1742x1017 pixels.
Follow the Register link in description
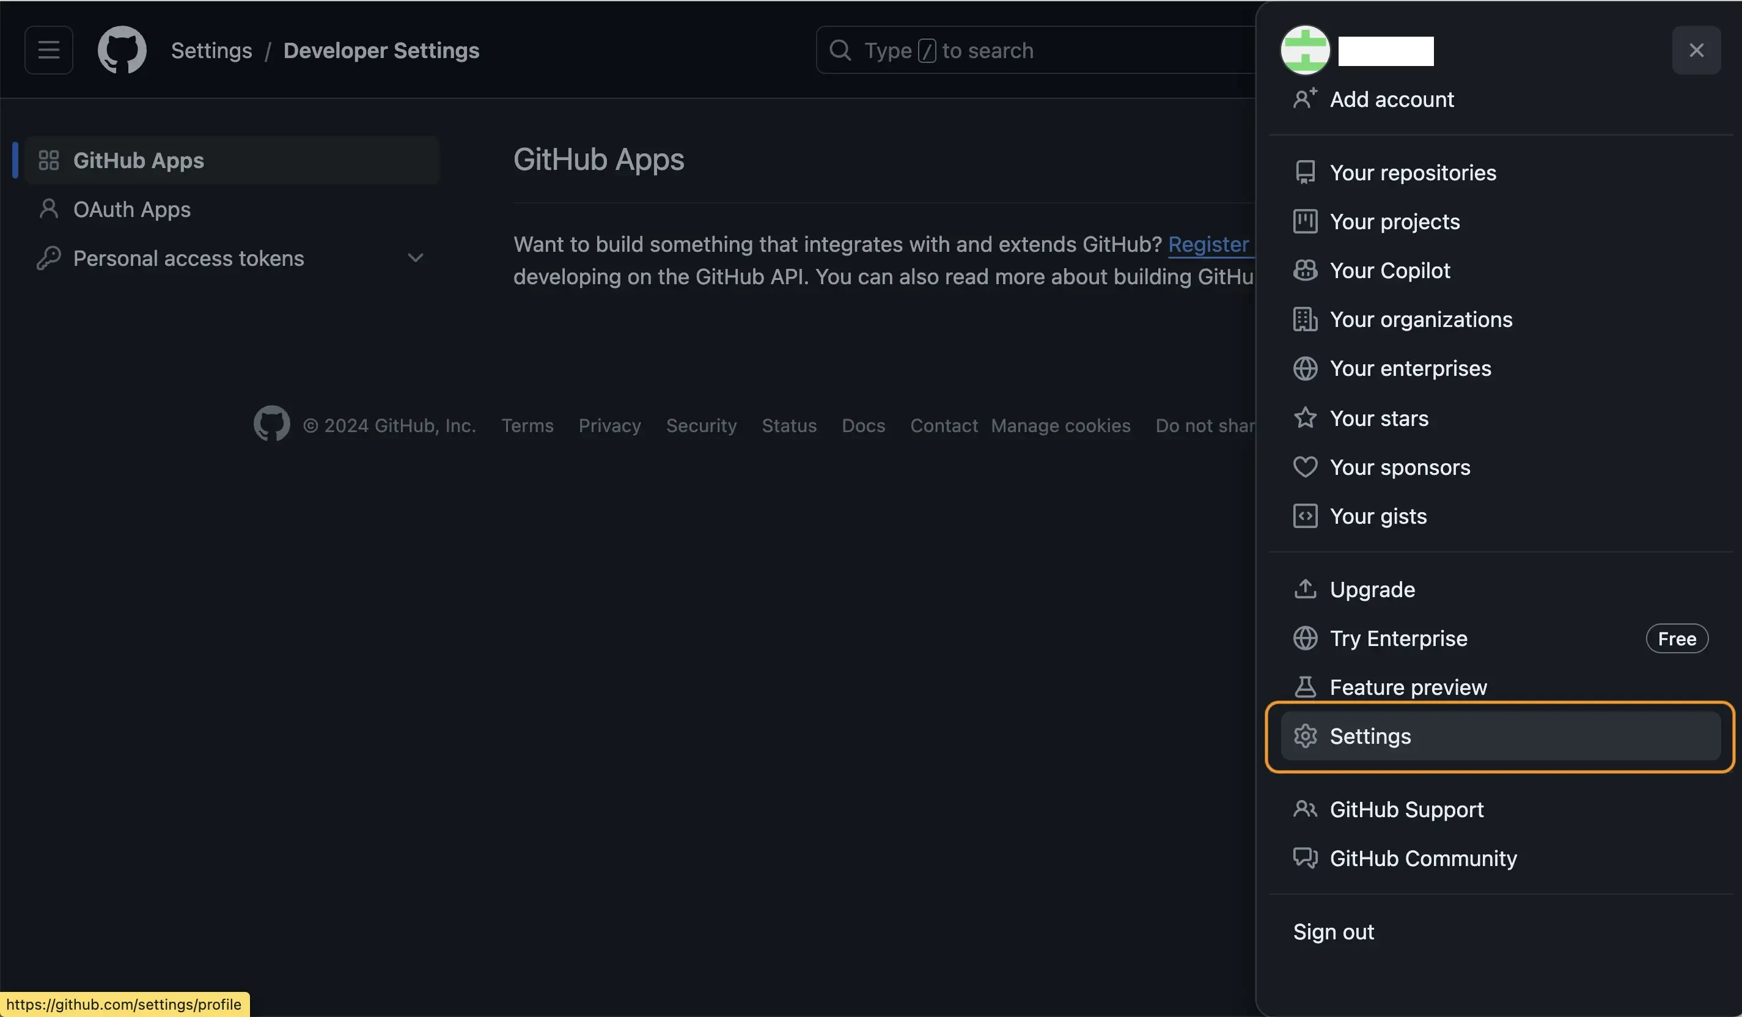point(1210,244)
